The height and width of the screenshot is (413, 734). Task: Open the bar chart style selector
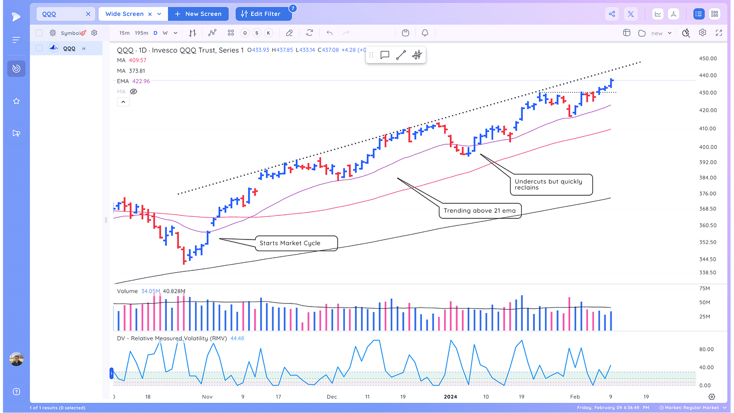click(x=193, y=33)
